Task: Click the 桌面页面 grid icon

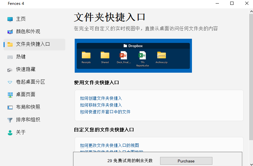Action: [x=10, y=95]
